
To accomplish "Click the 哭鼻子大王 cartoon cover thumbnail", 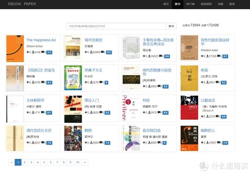I will [x=73, y=78].
